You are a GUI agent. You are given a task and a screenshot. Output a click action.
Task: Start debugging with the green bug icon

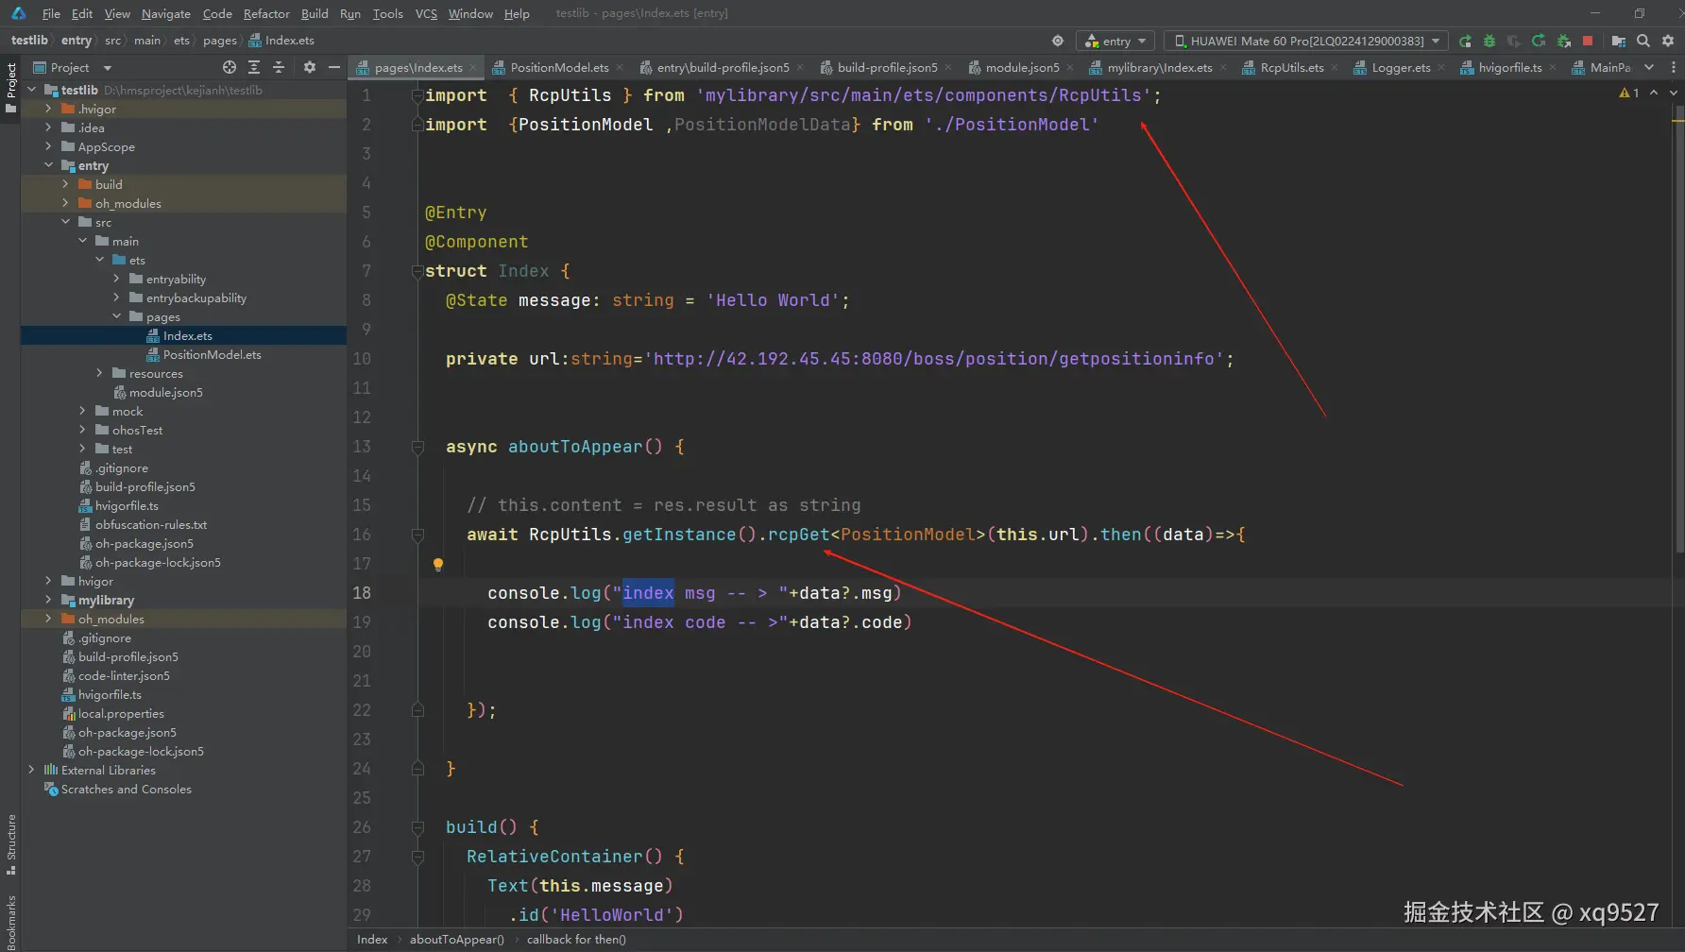pos(1489,41)
